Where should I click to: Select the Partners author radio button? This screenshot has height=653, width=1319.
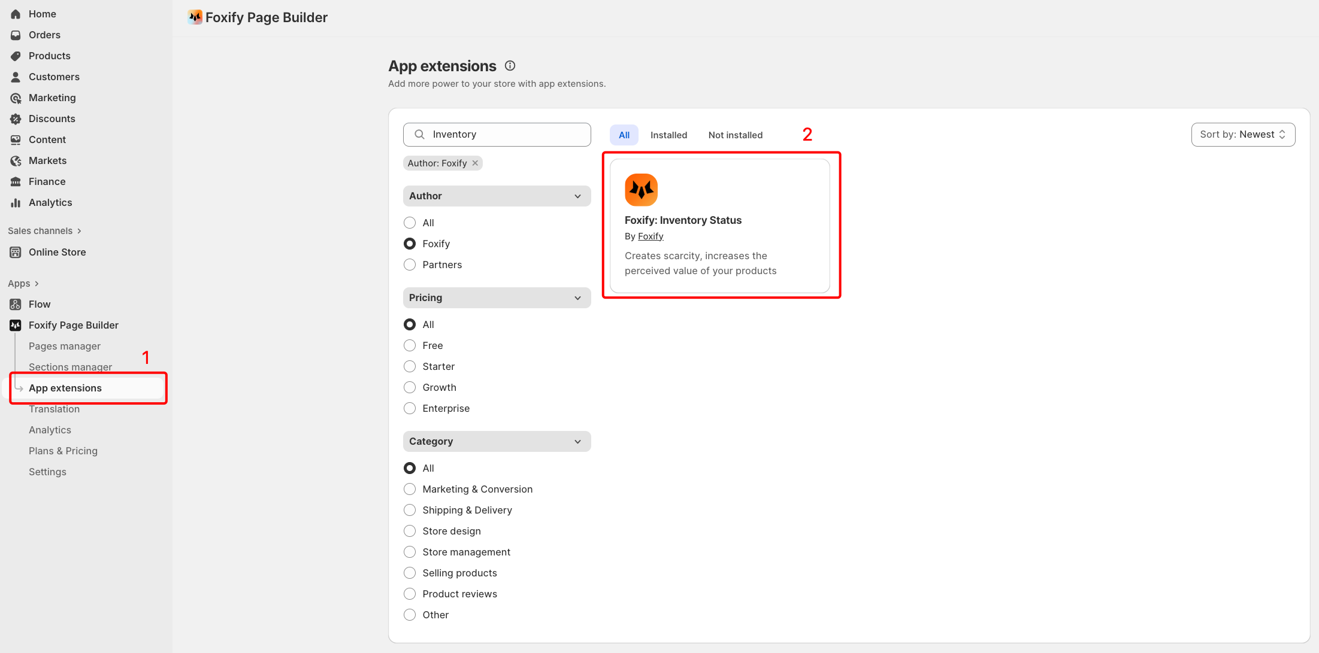410,265
